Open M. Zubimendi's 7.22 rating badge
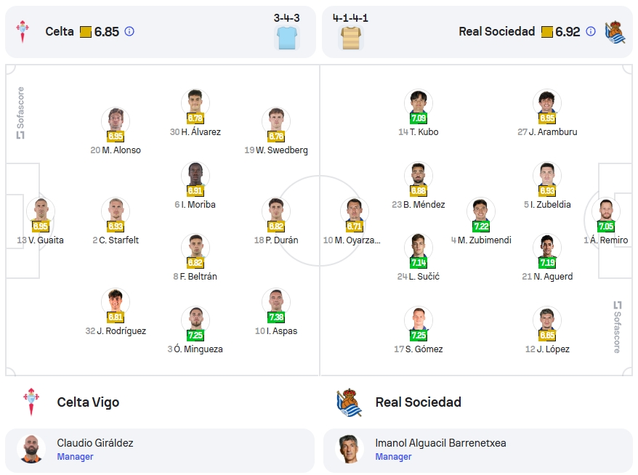 (481, 227)
